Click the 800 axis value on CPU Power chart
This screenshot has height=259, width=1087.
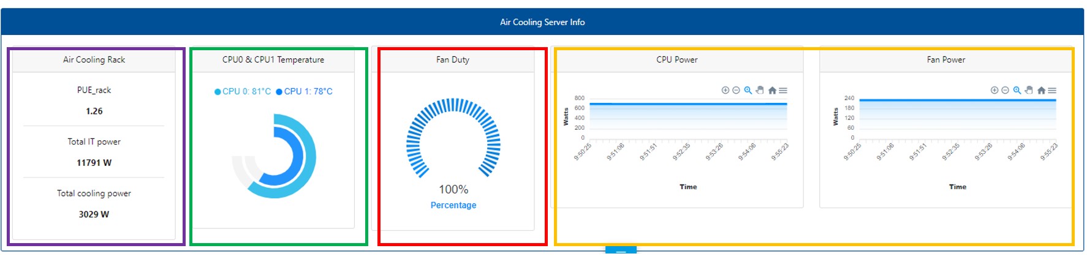pos(580,98)
